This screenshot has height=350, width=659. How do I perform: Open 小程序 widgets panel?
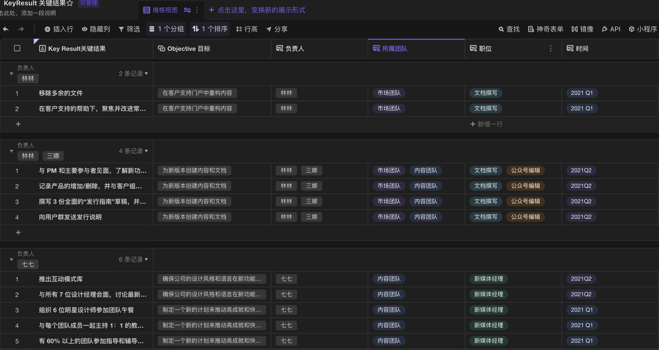tap(643, 29)
